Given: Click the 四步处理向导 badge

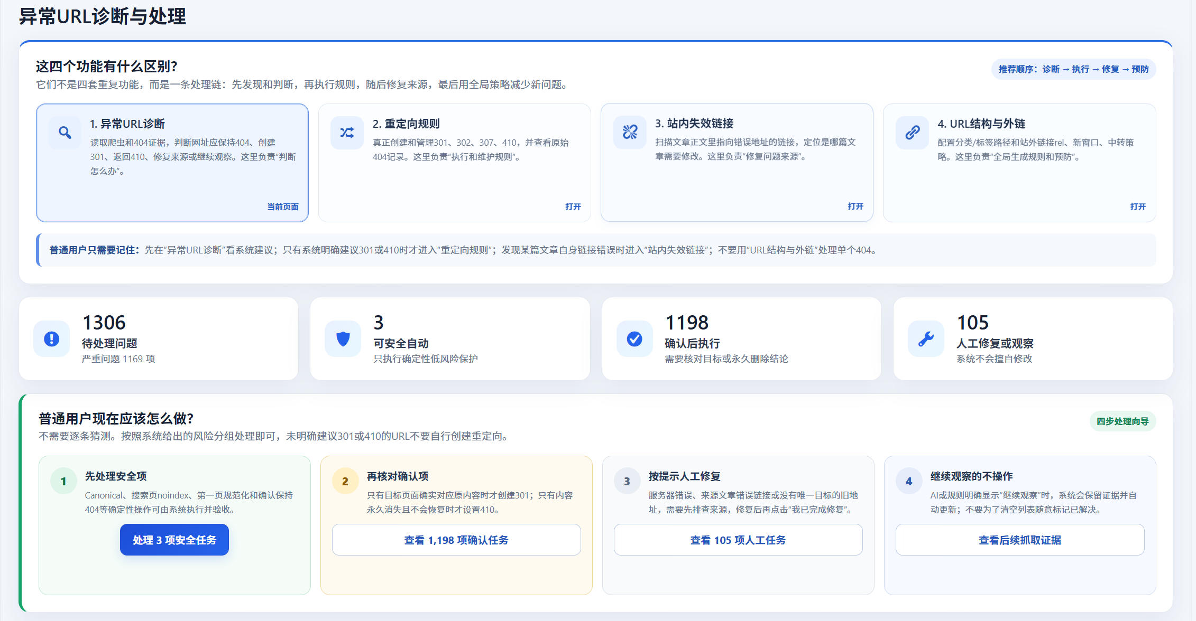Looking at the screenshot, I should pyautogui.click(x=1123, y=421).
